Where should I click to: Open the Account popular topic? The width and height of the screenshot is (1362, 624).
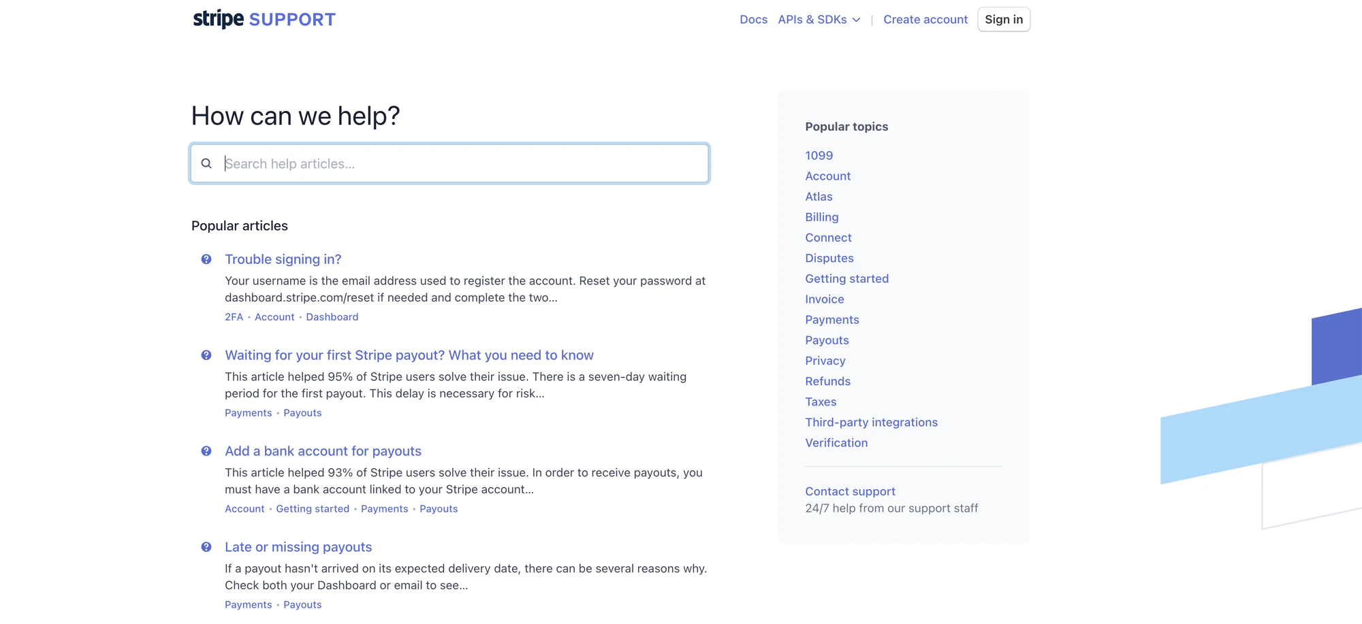tap(828, 176)
